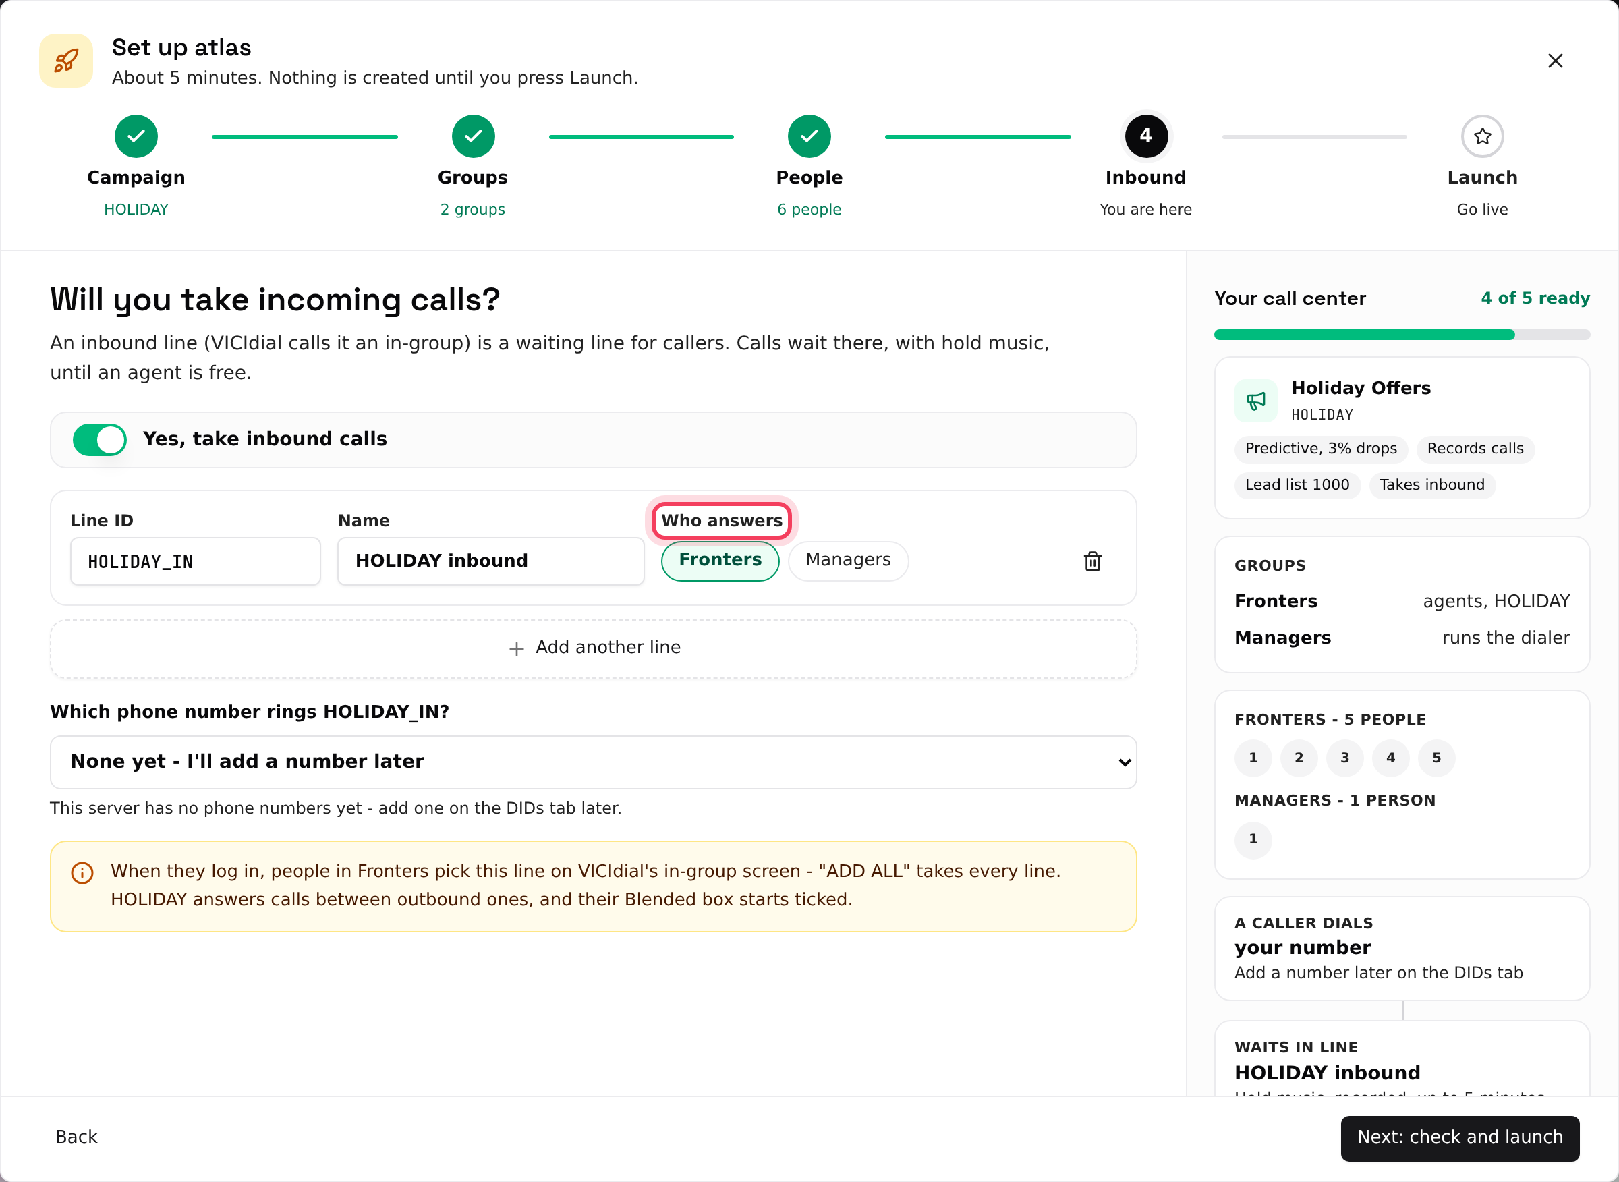Click the Managers person badge 1
This screenshot has width=1619, height=1182.
(x=1253, y=839)
